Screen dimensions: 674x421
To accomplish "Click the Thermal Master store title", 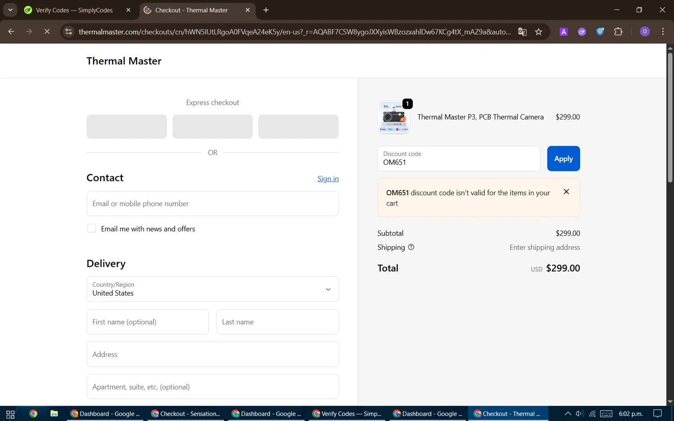I will (x=124, y=61).
